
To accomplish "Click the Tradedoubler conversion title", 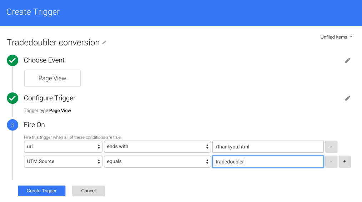I will pos(53,42).
